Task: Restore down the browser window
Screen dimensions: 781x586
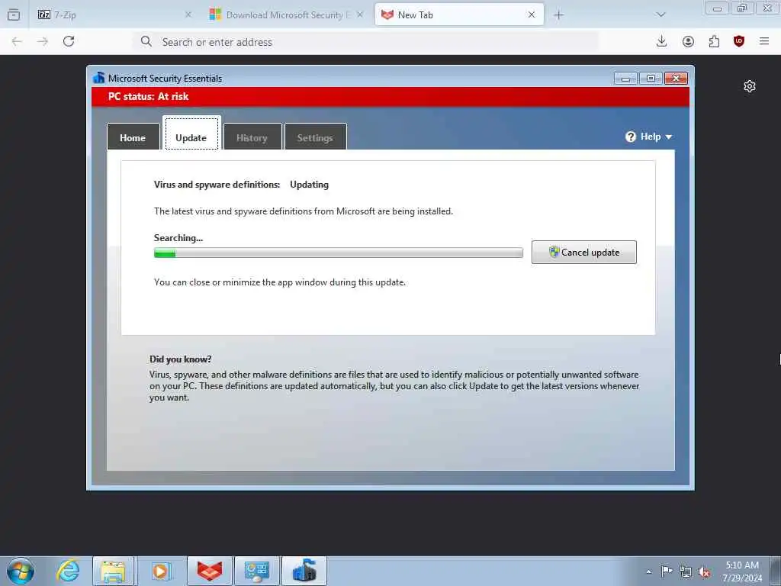Action: point(742,8)
